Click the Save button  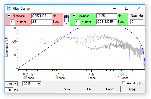pos(67,89)
